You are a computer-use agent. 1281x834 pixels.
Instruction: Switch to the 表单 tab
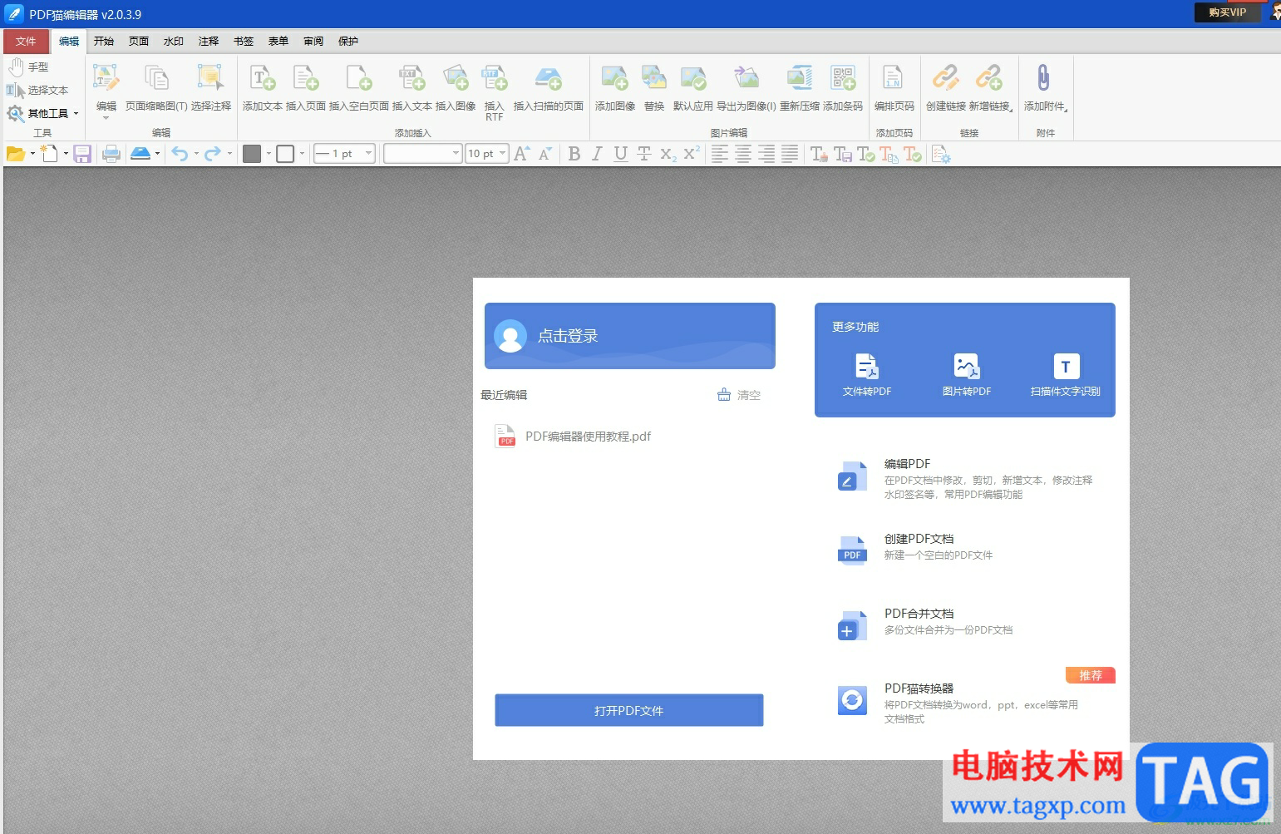278,41
